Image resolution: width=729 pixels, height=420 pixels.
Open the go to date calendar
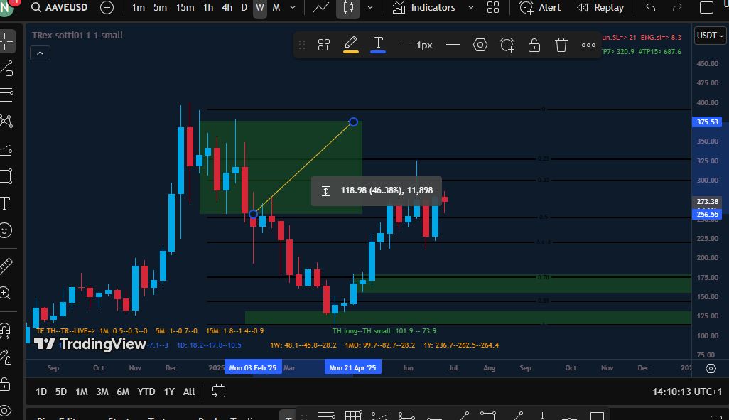pos(219,392)
